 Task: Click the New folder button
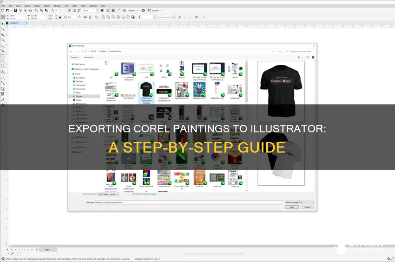pos(88,57)
